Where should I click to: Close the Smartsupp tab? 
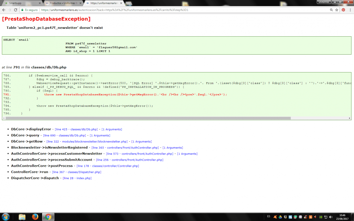[x=40, y=3]
